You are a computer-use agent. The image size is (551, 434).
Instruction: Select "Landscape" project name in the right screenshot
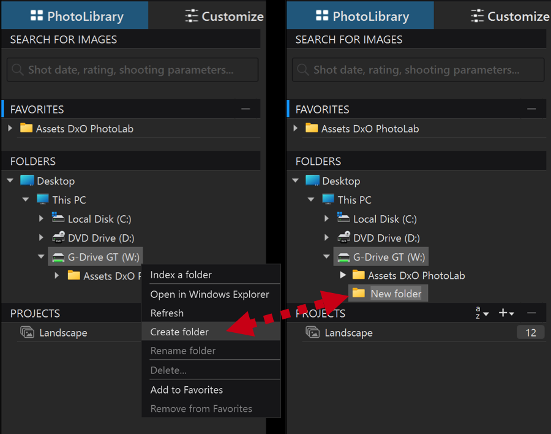pos(348,333)
